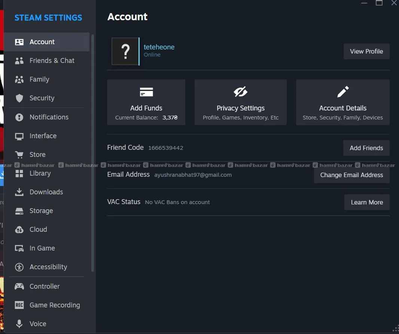This screenshot has height=334, width=399.
Task: Click the Add Friends button
Action: (x=366, y=148)
